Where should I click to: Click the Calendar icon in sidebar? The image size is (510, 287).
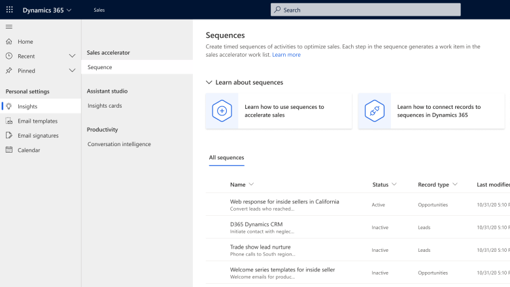[x=9, y=150]
